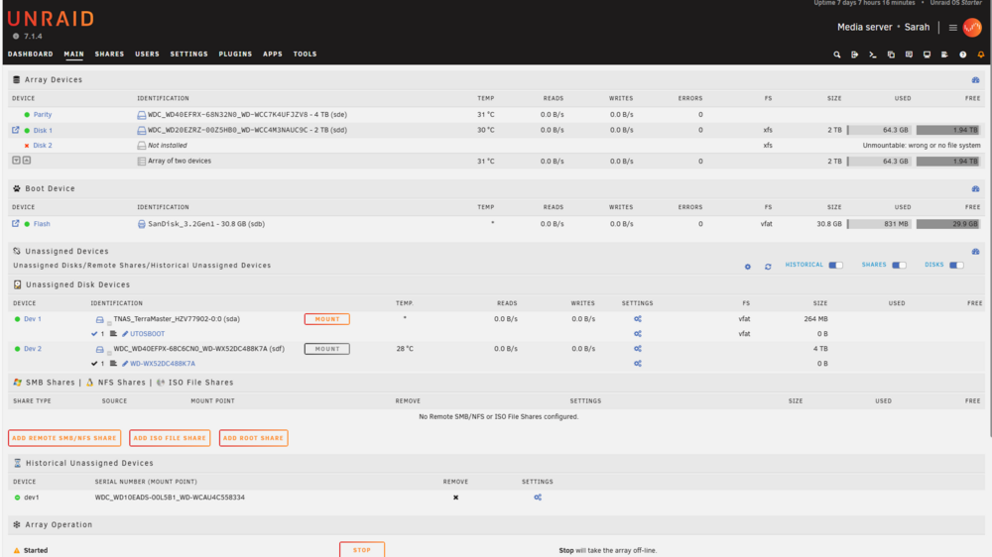Click the SanDisk flash drive icon
The width and height of the screenshot is (992, 557).
[141, 224]
